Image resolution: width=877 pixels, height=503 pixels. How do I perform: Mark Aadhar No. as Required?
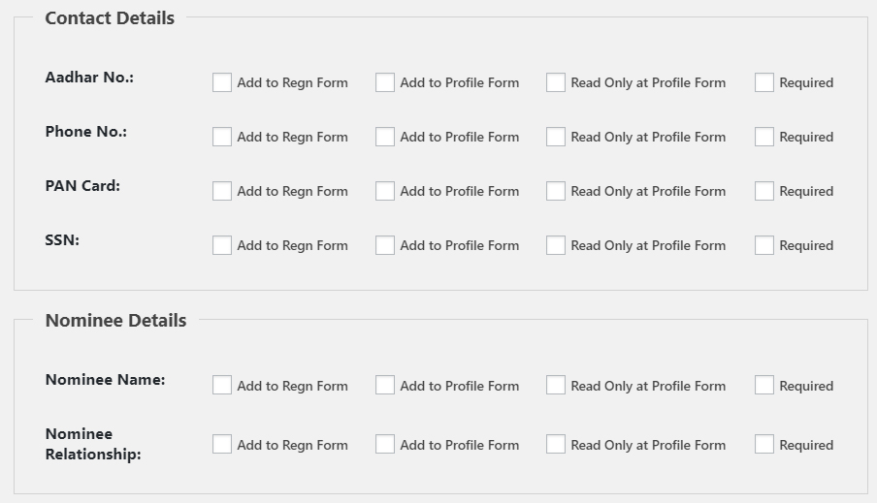coord(764,82)
